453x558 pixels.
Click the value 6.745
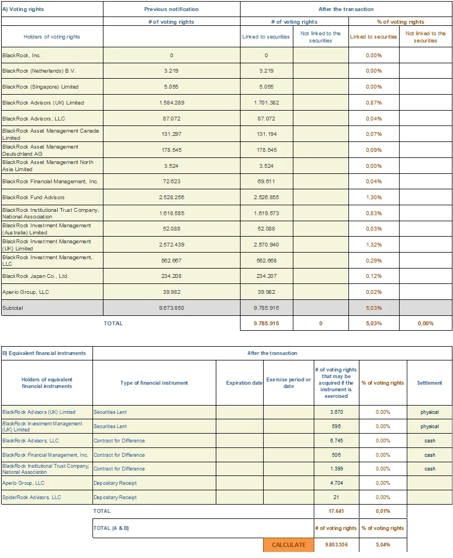click(336, 441)
